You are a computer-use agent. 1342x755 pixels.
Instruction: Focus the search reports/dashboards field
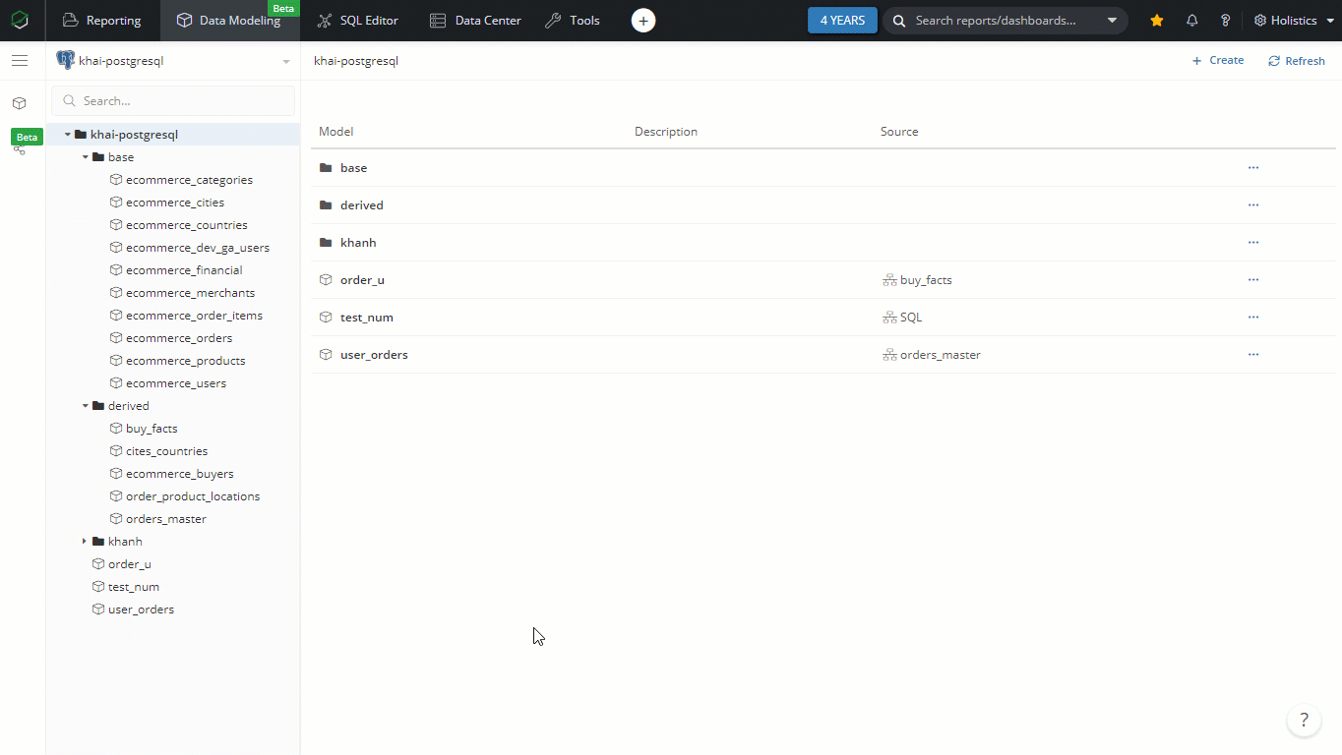(996, 20)
